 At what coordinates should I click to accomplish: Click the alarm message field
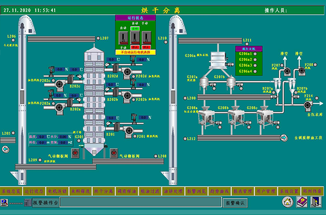(x=141, y=202)
